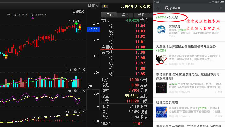Click 市盈 value 64.19
This screenshot has width=225, height=127.
134,107
